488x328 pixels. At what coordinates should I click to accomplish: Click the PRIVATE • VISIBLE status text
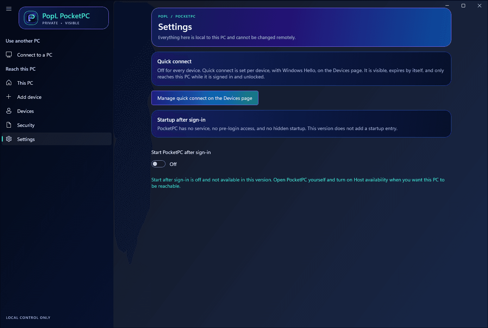61,23
